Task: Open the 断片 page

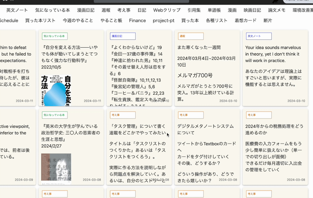Action: tap(268, 20)
